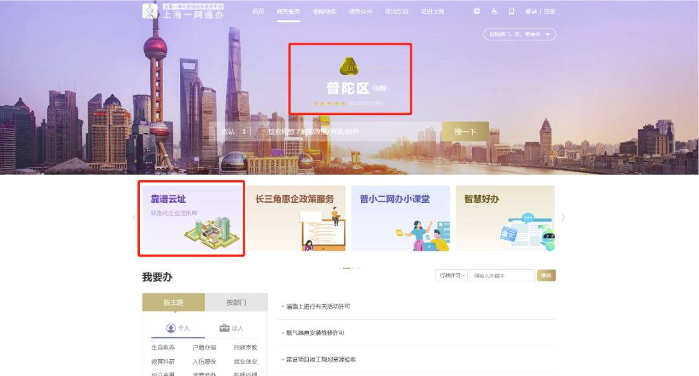699x376 pixels.
Task: Click the carousel right arrow
Action: coord(563,218)
